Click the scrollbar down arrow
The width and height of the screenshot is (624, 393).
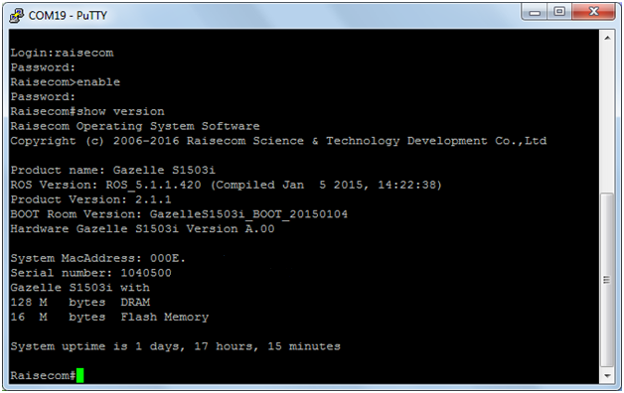(607, 375)
